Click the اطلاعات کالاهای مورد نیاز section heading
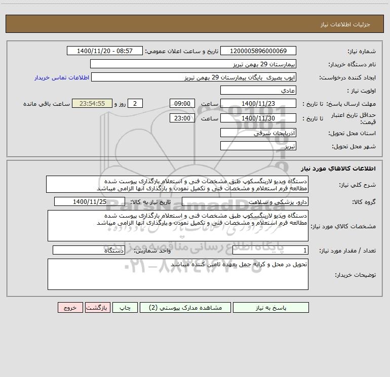This screenshot has width=390, height=377. click(x=338, y=169)
